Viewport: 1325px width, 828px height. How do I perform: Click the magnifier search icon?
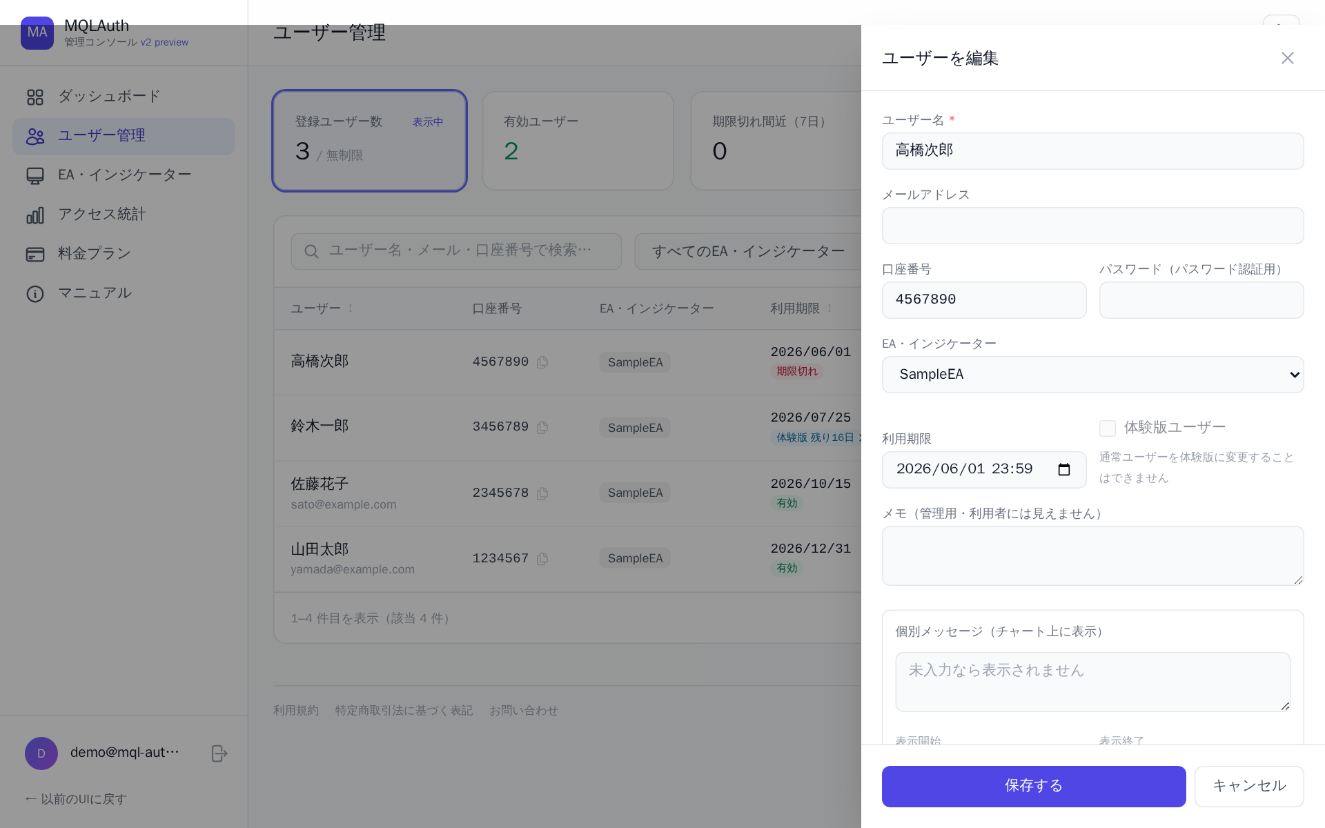tap(311, 251)
